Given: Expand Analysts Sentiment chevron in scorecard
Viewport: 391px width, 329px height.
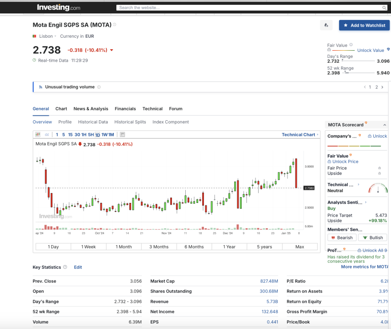Looking at the screenshot, I should [x=366, y=202].
